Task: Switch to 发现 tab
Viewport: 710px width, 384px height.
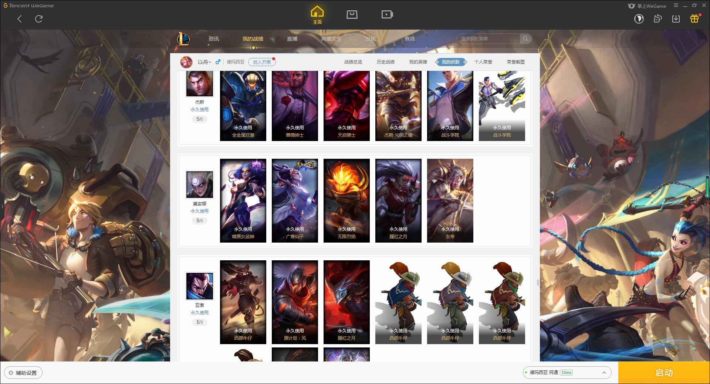Action: pos(370,39)
